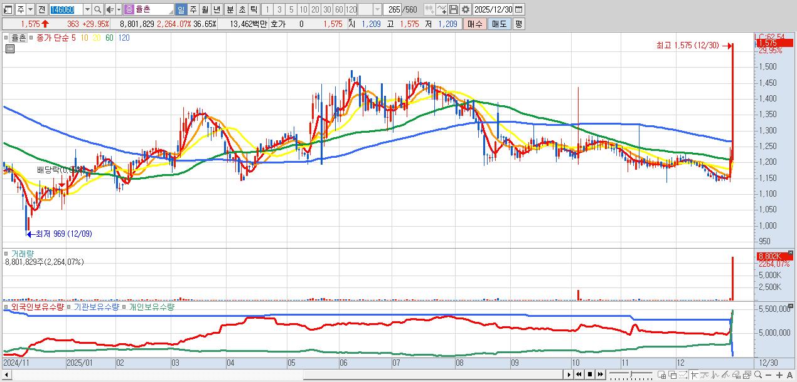Click the rewind button in playback controls
Viewport: 797px width, 382px height.
579,374
